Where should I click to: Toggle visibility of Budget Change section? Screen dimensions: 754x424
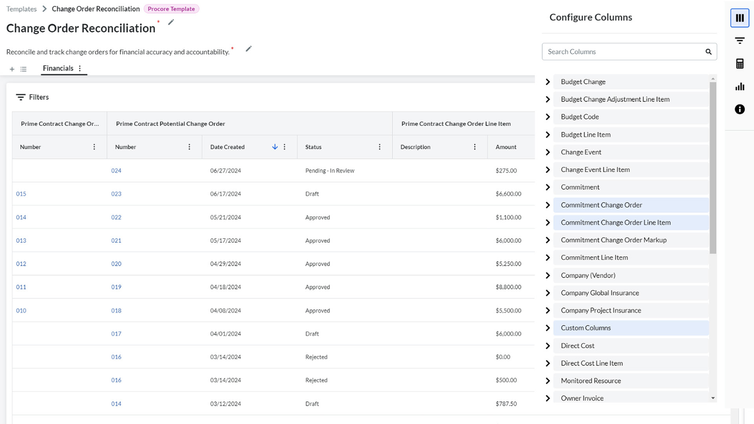pos(549,81)
